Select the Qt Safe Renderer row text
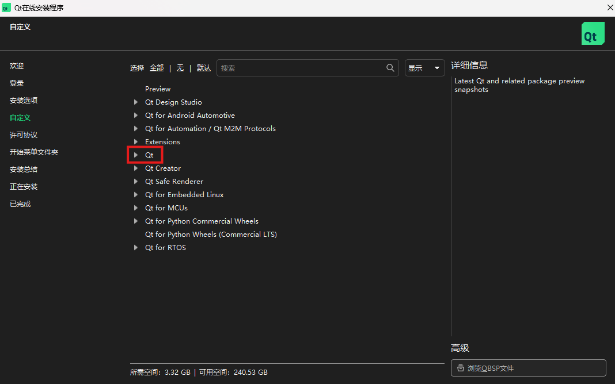615x384 pixels. (174, 181)
